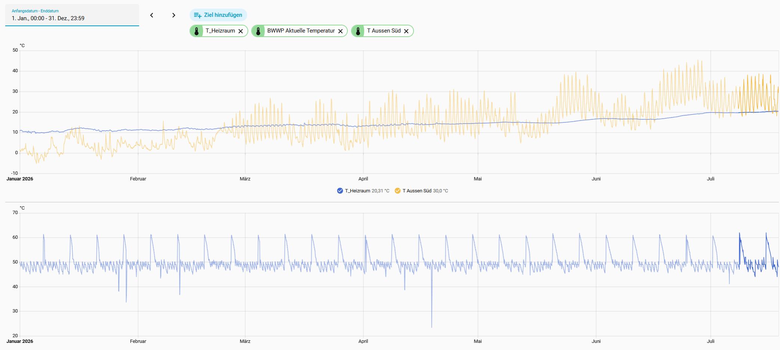
Task: Go to the previous date range
Action: click(152, 15)
